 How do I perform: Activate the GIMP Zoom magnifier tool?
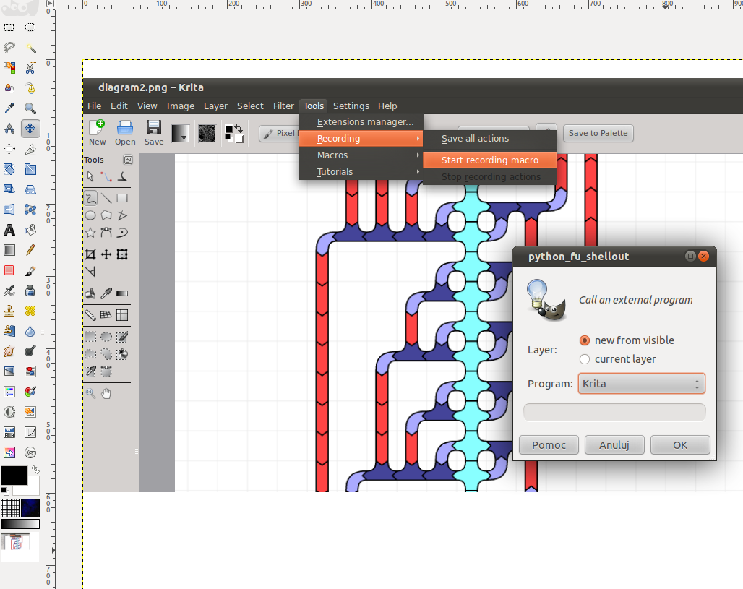tap(30, 108)
